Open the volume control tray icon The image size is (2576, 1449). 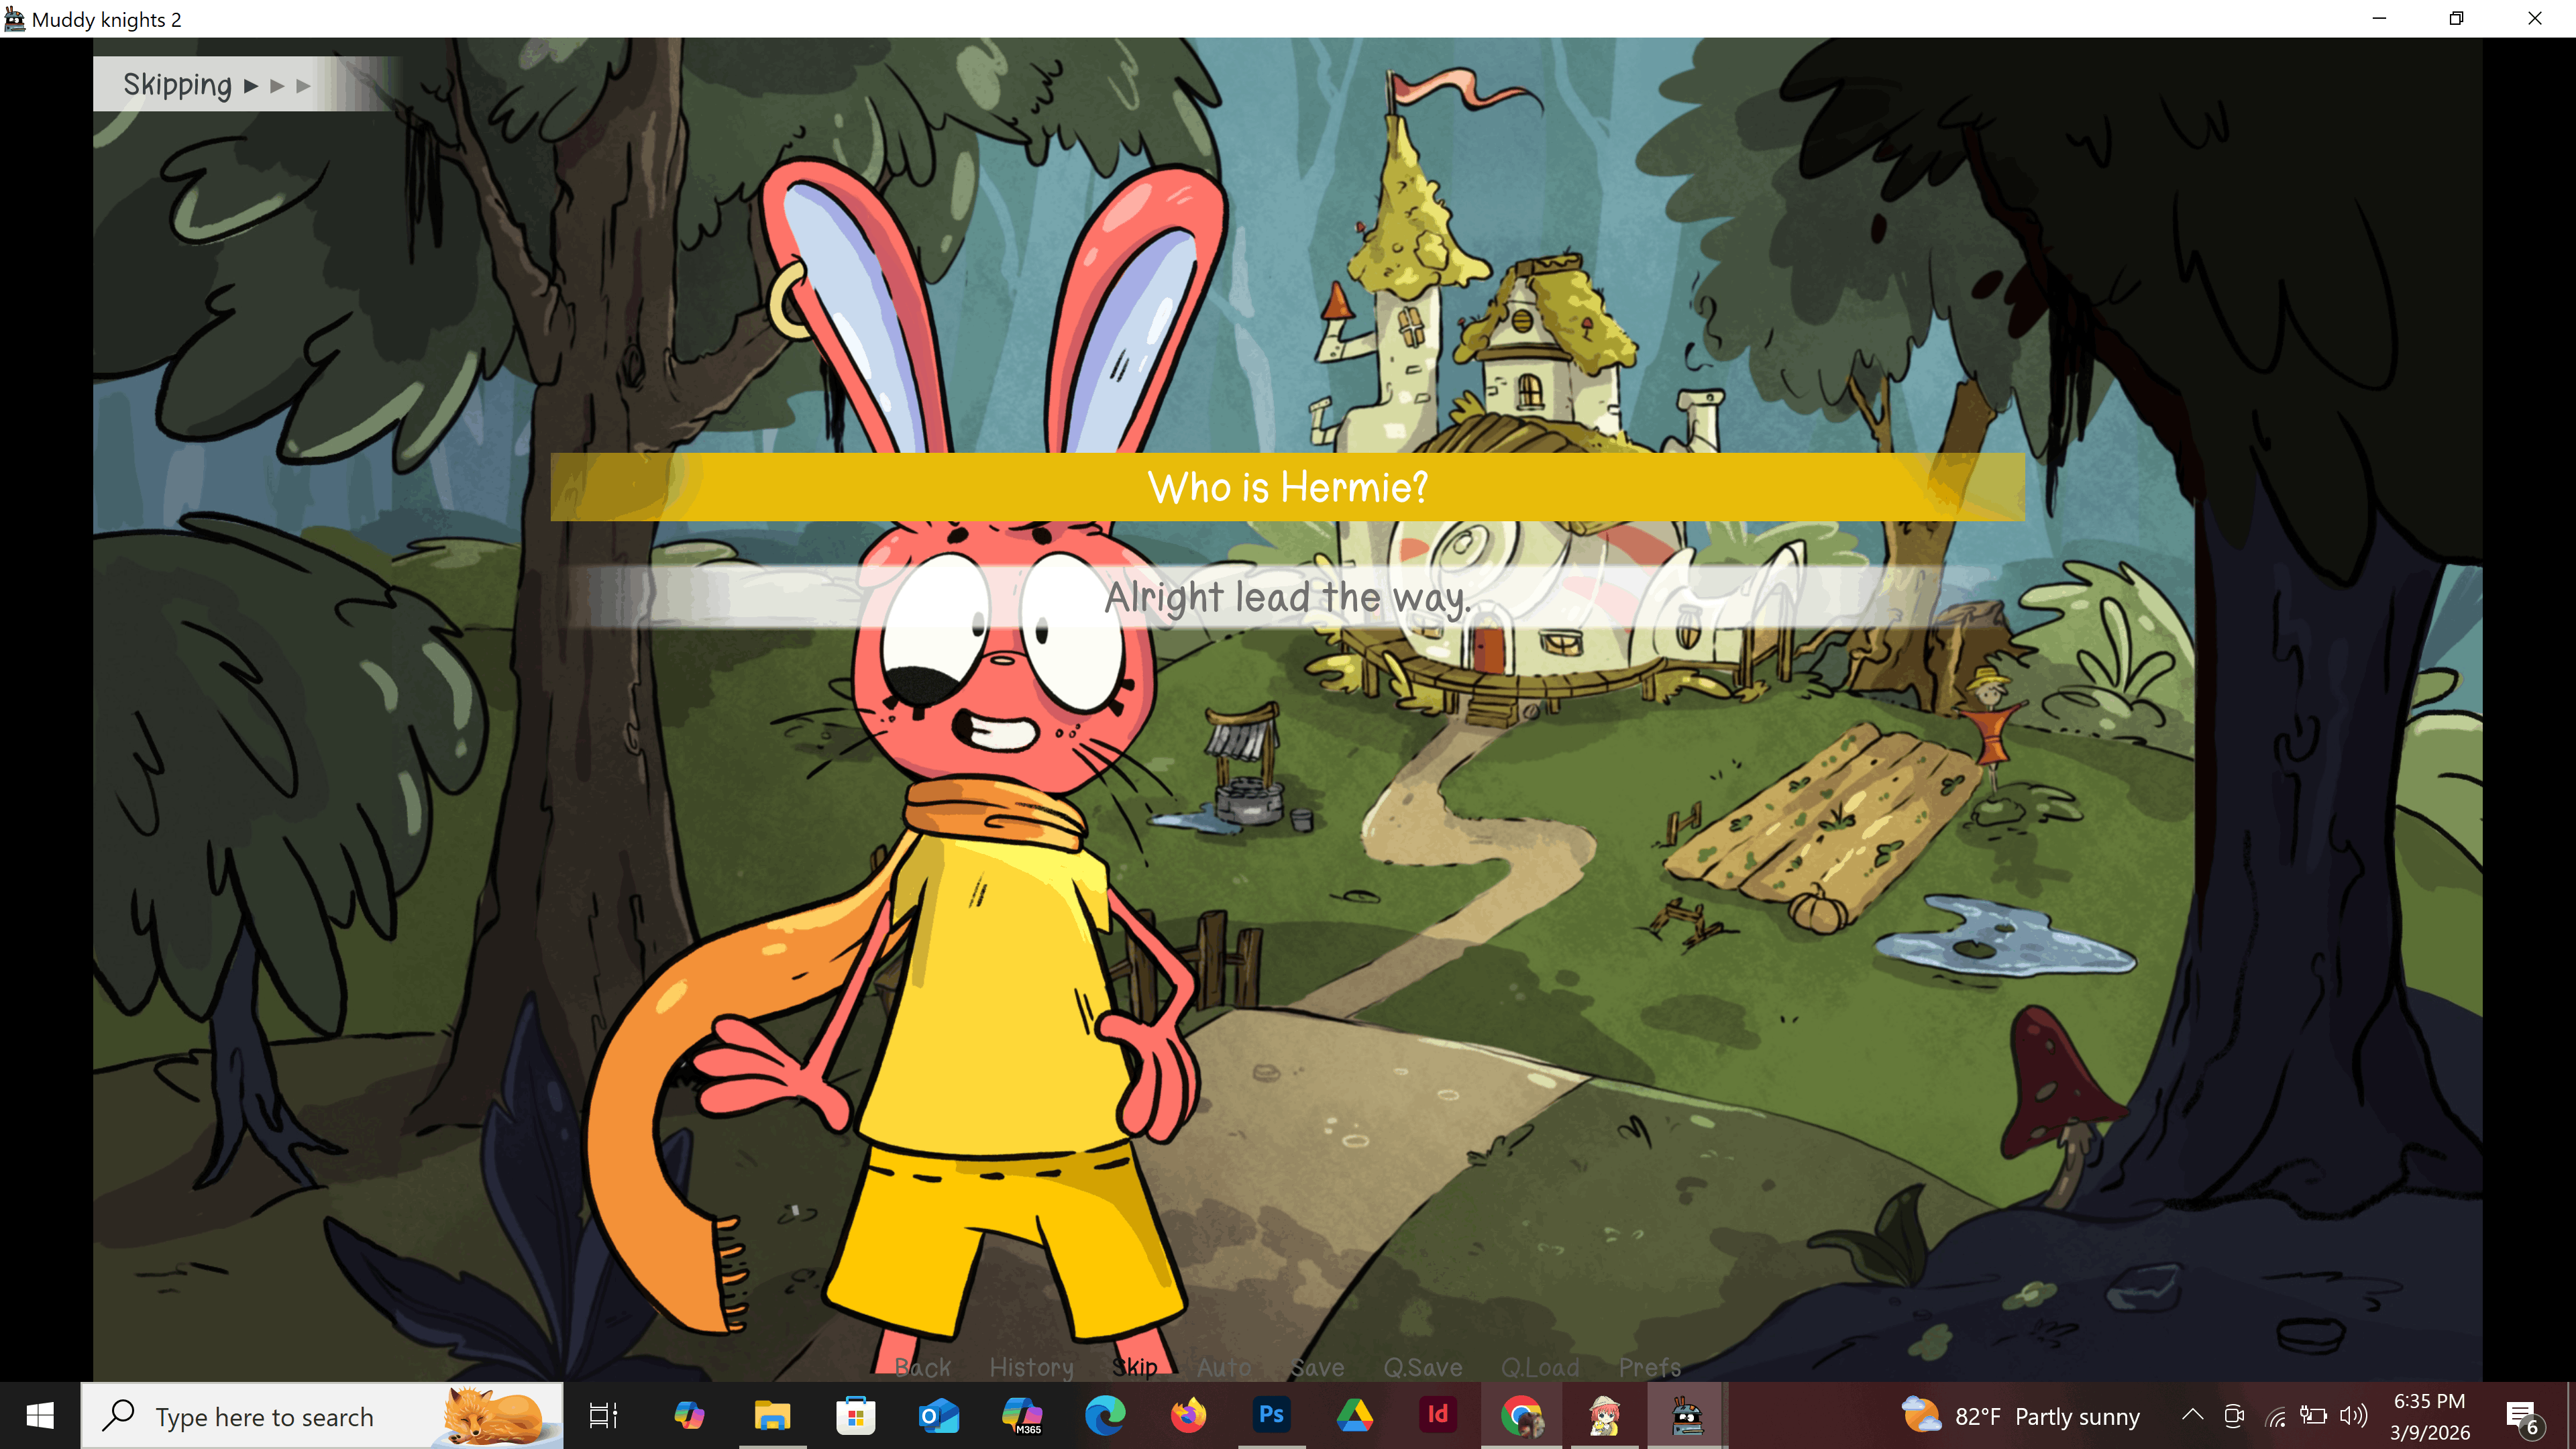point(2354,1416)
